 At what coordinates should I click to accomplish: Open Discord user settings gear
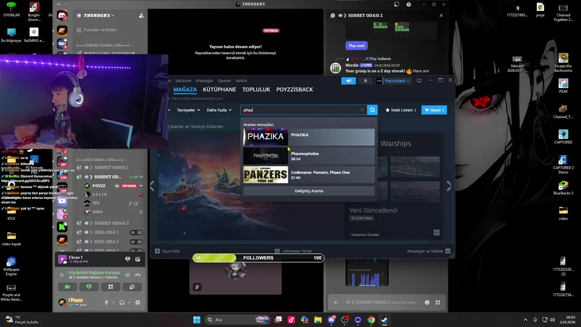tap(138, 302)
